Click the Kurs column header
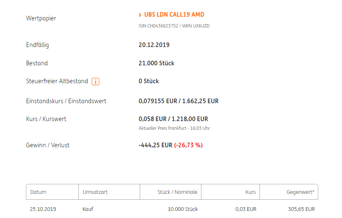Image resolution: width=342 pixels, height=218 pixels. 250,192
